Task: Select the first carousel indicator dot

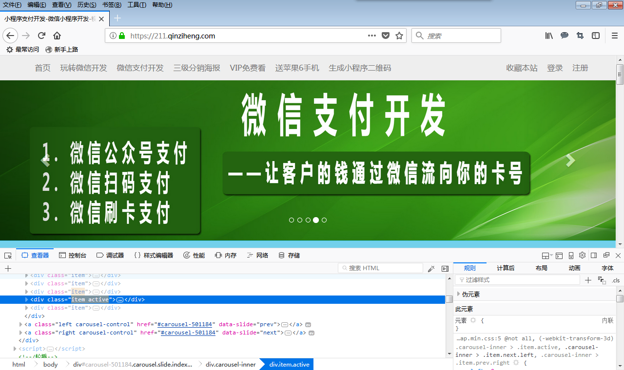Action: click(292, 220)
